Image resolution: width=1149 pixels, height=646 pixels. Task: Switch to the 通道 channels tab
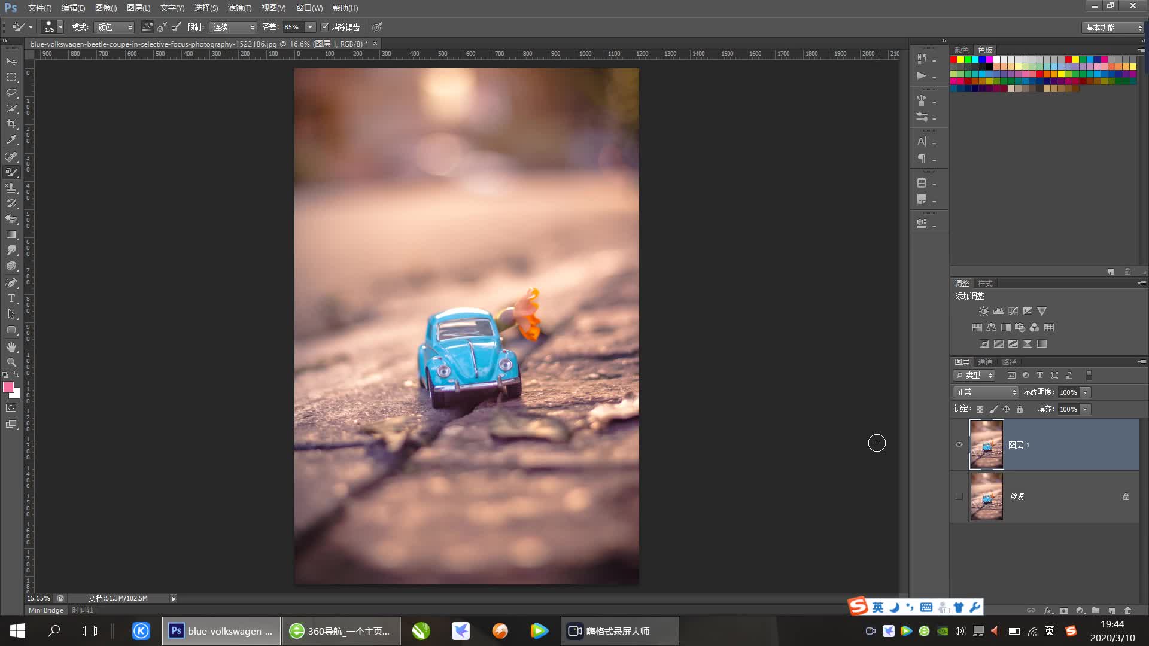click(985, 362)
